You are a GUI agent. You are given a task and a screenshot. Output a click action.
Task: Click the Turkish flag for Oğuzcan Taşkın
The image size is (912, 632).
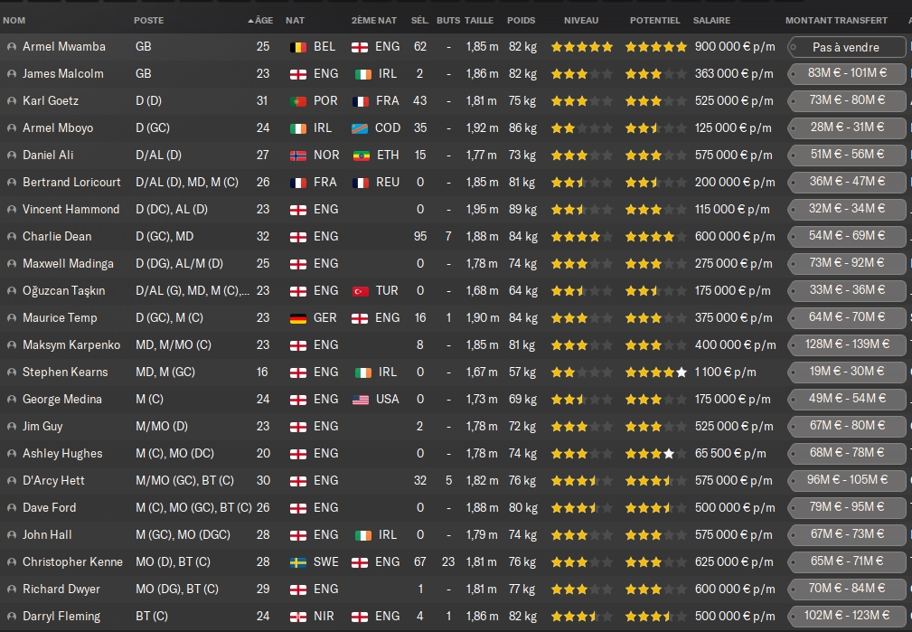click(360, 290)
